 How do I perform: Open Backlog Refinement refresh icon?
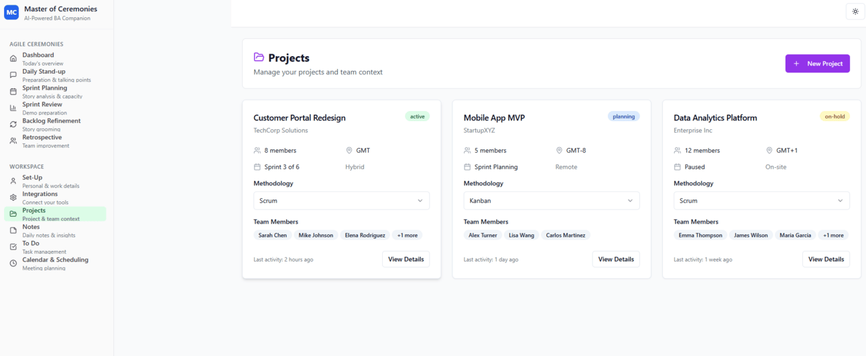point(13,124)
